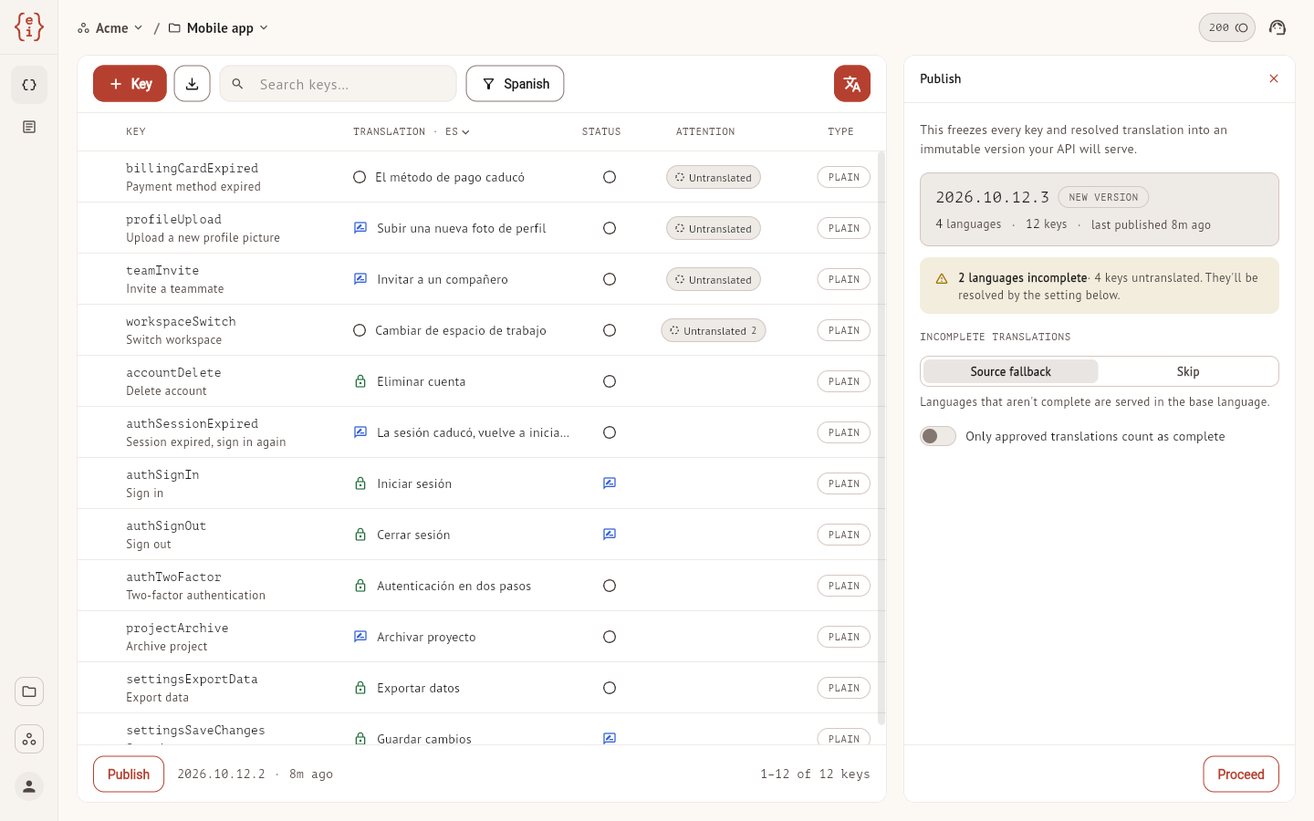
Task: Click the settingsExportData key name
Action: click(192, 679)
